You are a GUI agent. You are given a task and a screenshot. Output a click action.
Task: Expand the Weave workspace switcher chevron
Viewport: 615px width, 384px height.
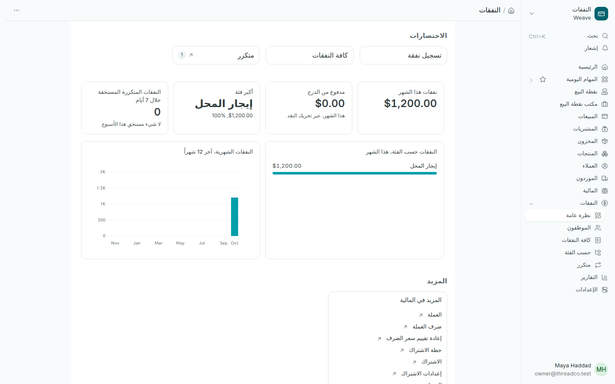tap(532, 14)
